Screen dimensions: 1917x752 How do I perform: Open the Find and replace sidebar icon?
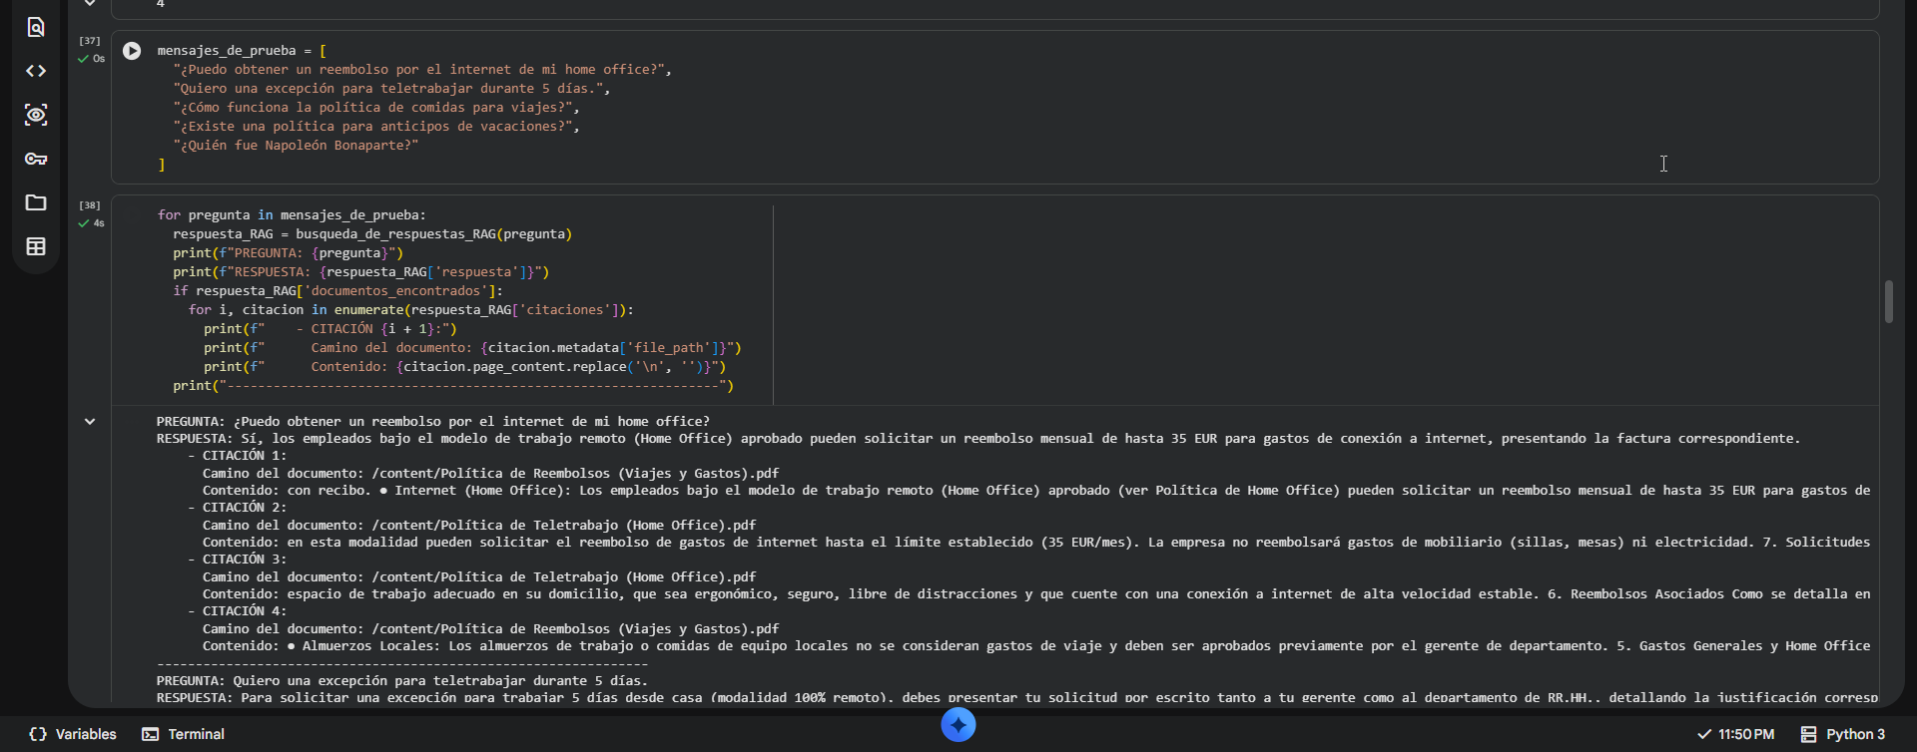(x=36, y=27)
